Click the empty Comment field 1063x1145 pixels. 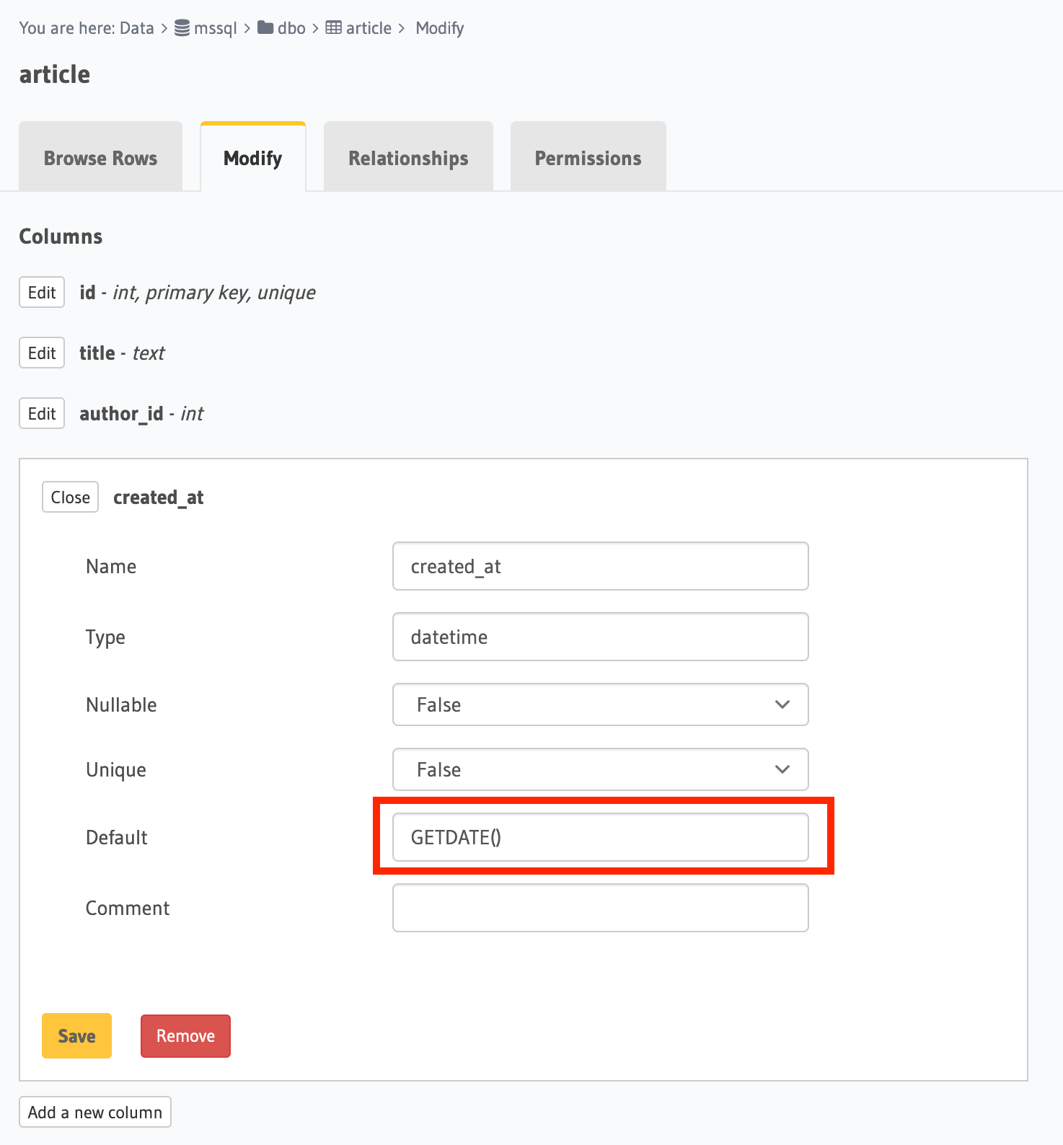point(600,908)
